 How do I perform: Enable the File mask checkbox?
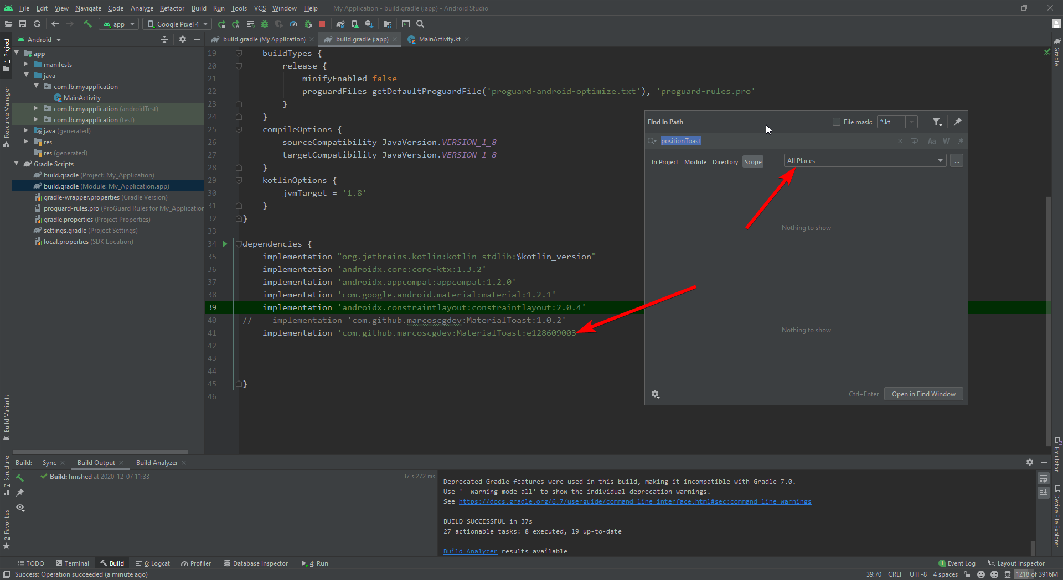tap(837, 122)
